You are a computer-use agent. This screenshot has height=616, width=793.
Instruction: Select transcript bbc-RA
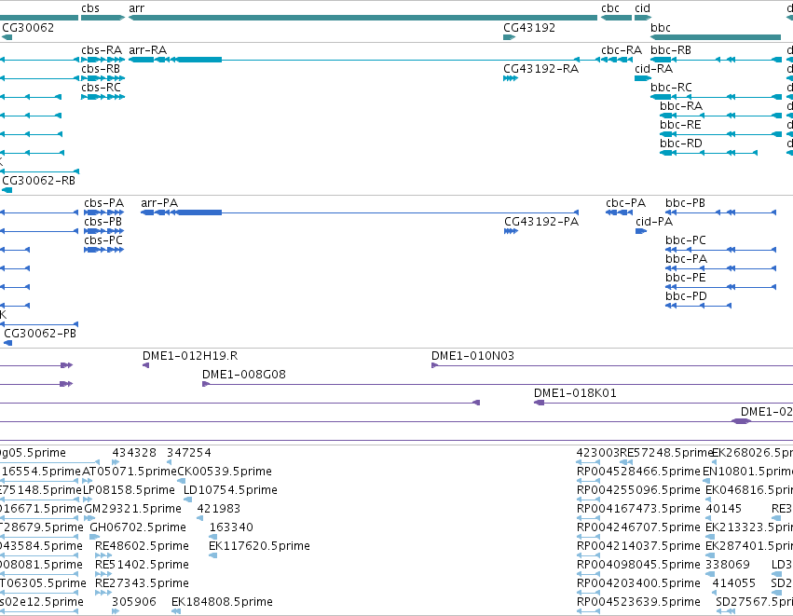[720, 116]
